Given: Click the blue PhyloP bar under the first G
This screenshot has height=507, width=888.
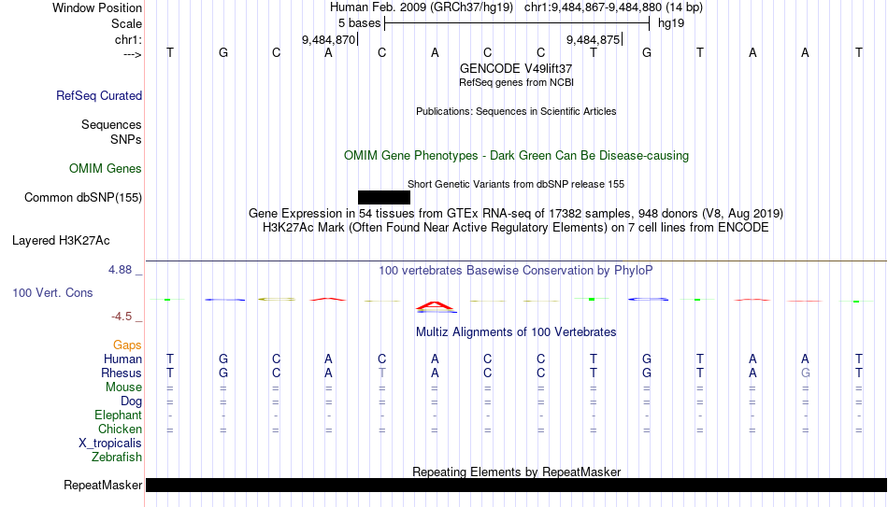Looking at the screenshot, I should click(225, 300).
